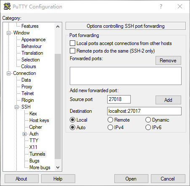The width and height of the screenshot is (190, 186).
Task: Select the Remote forwarding radio button
Action: point(110,120)
